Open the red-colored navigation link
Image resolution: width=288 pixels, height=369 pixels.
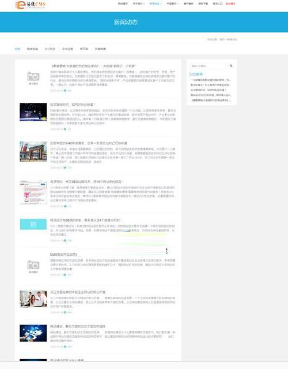230,4
